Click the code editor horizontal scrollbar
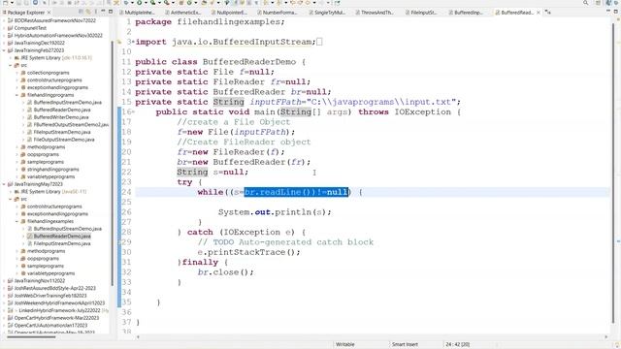Screen dimensions: 621x349 [373, 337]
